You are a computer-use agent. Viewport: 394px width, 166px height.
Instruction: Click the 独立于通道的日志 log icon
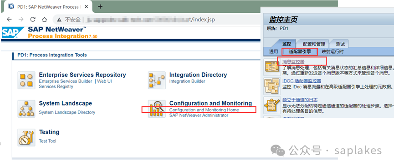272,105
